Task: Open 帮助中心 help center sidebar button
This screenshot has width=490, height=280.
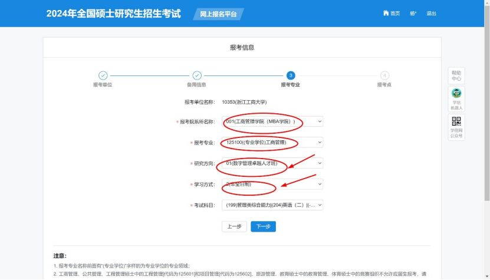Action: [x=456, y=75]
